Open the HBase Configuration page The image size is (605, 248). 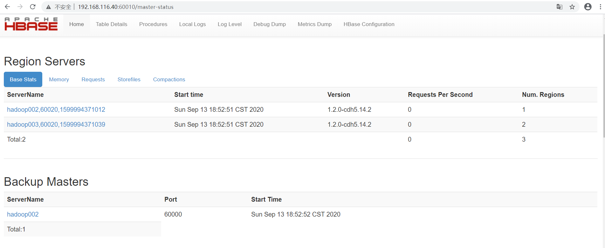(369, 24)
